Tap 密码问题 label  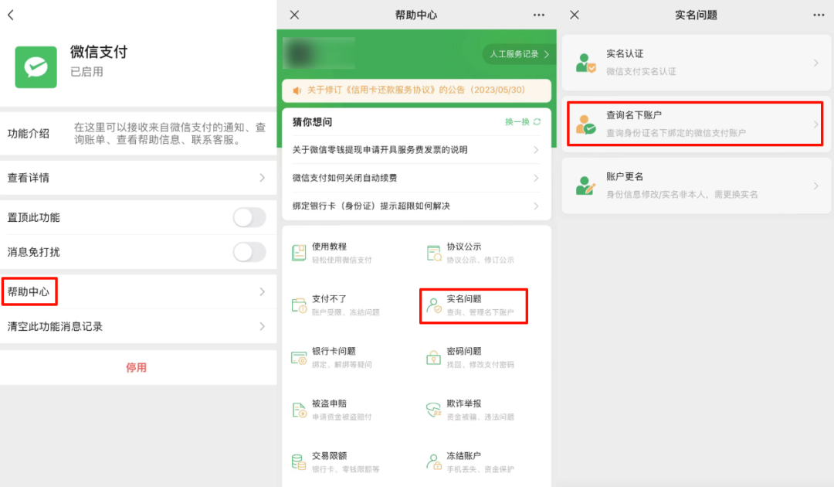coord(464,351)
